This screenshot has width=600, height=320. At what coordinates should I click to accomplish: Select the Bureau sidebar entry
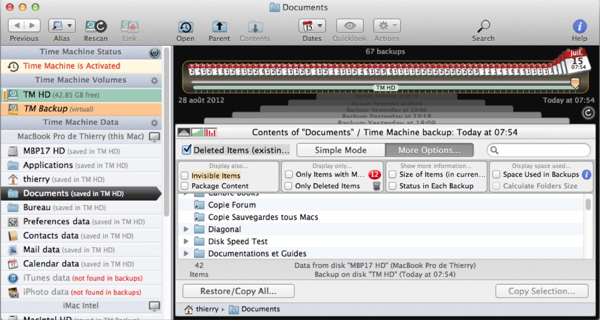81,207
